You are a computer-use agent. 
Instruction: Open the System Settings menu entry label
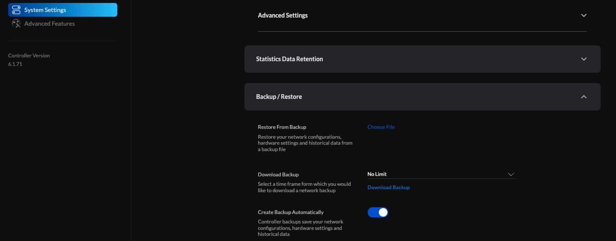tap(45, 10)
